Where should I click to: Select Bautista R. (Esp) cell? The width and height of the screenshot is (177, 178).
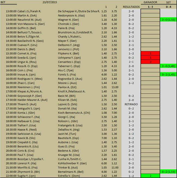click(x=68, y=138)
